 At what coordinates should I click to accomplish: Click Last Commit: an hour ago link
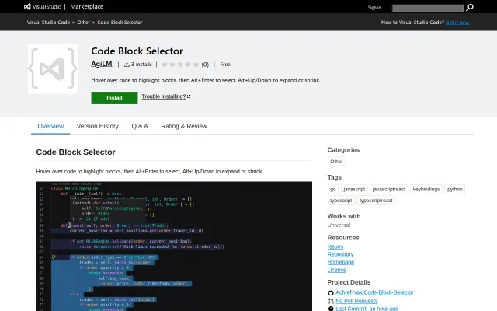coord(367,309)
